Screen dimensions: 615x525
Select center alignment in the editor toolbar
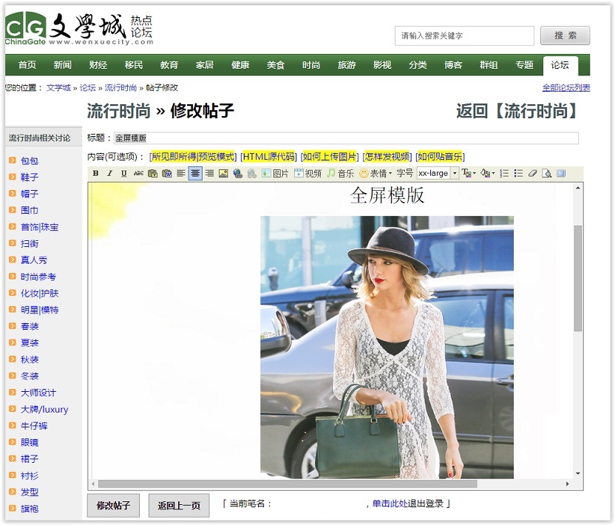point(195,174)
